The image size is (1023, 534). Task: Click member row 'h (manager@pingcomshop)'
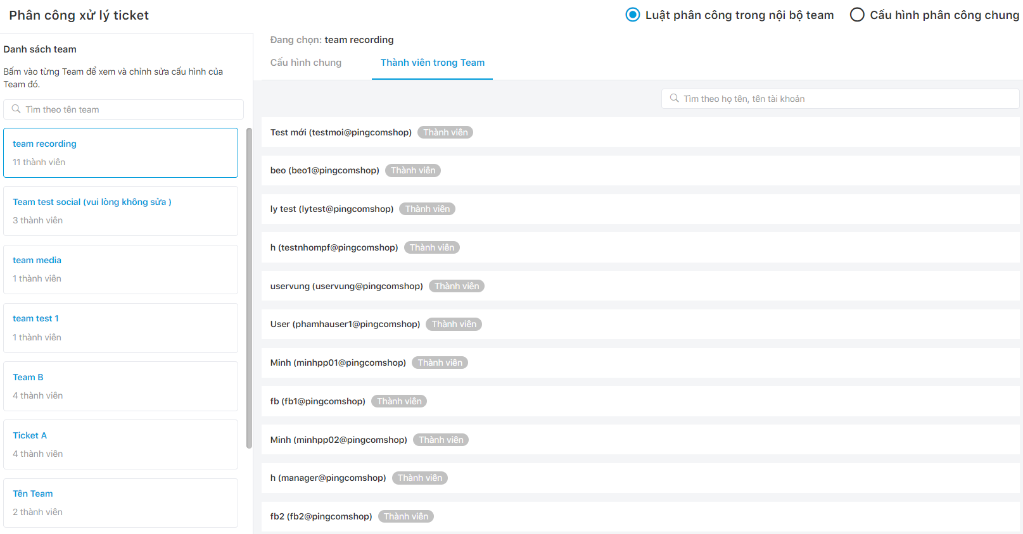pos(640,478)
